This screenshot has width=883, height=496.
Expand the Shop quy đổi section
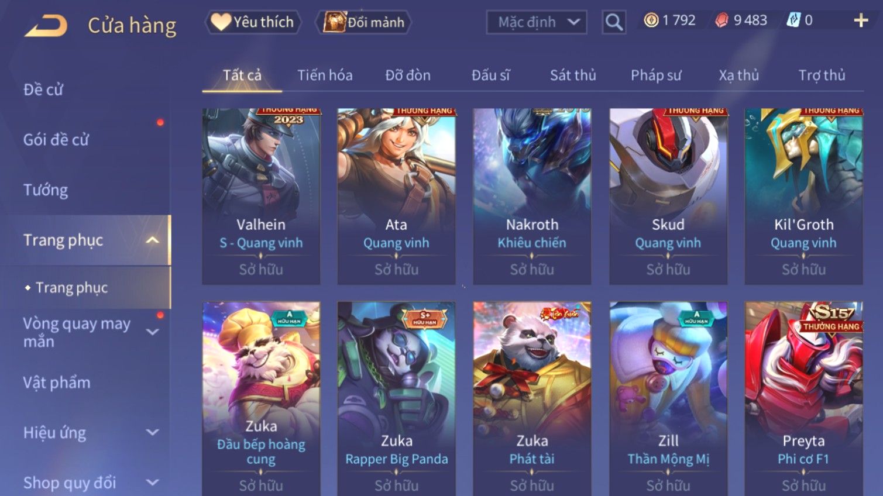(152, 483)
